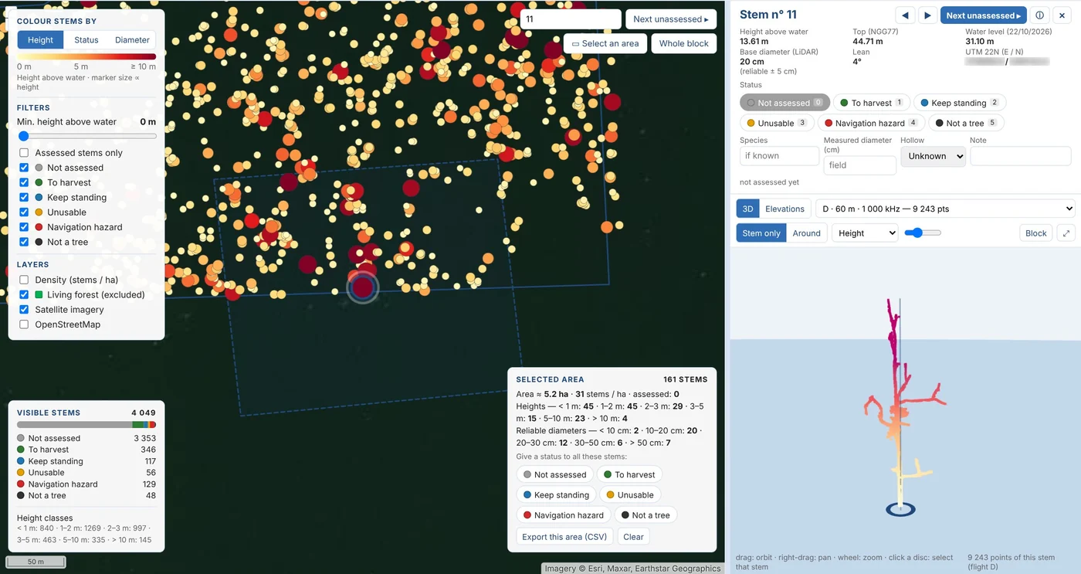Click the Block button in 3D viewer
1081x574 pixels.
click(1036, 233)
